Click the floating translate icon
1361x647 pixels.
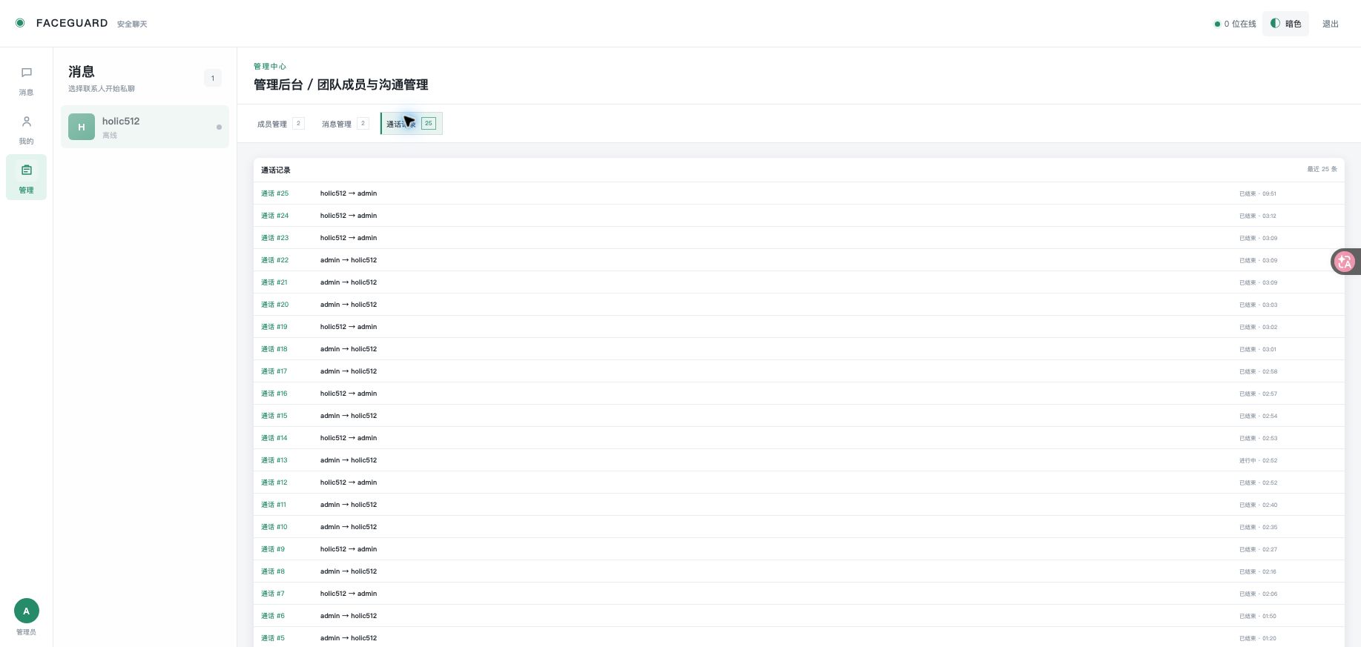pos(1345,262)
